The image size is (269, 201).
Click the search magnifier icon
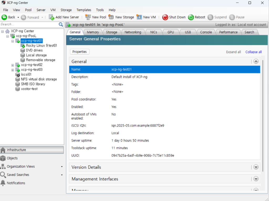pos(61,24)
